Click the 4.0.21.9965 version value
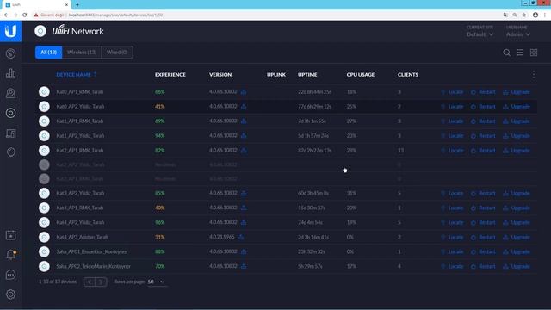This screenshot has width=551, height=310. (222, 237)
